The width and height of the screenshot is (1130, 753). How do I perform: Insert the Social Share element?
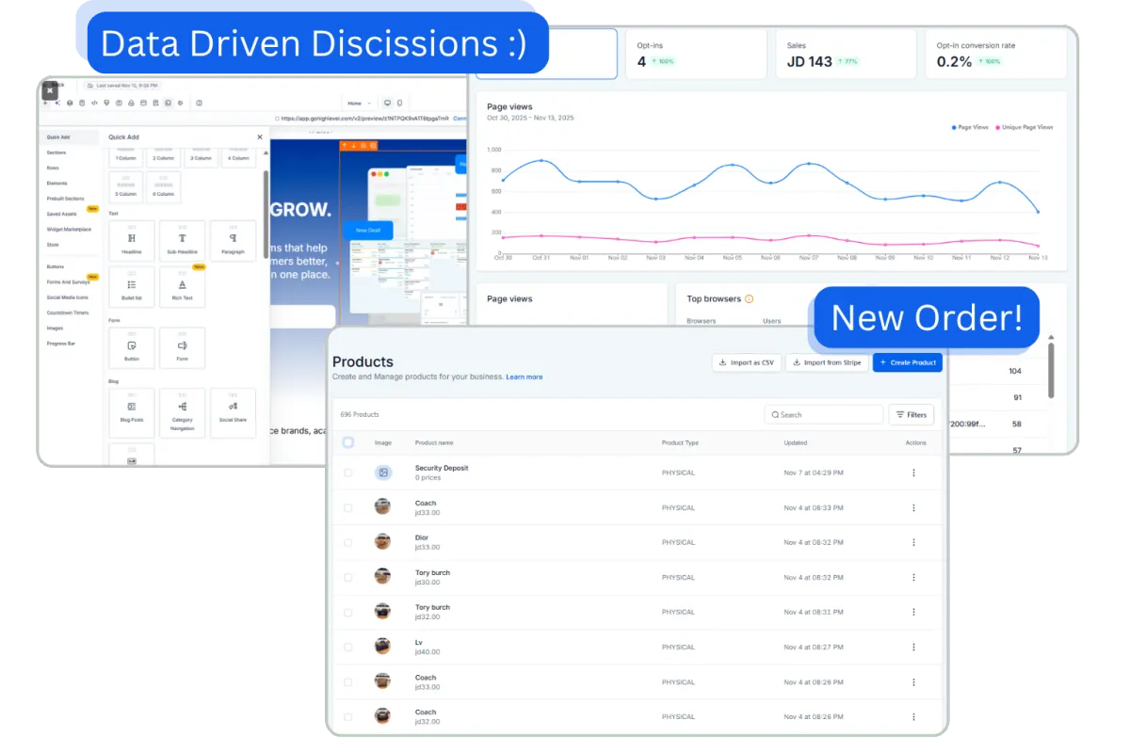pyautogui.click(x=233, y=412)
